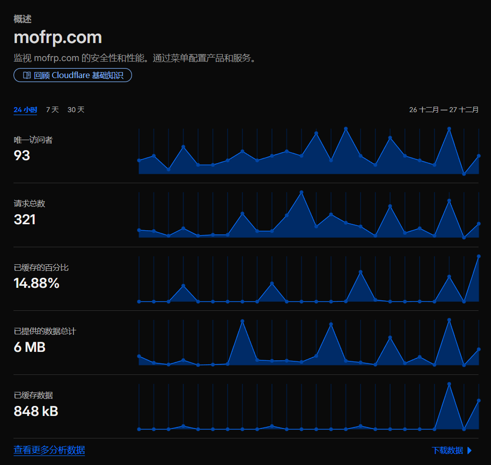The image size is (491, 465).
Task: Select the 24 小时 tab
Action: tap(25, 110)
